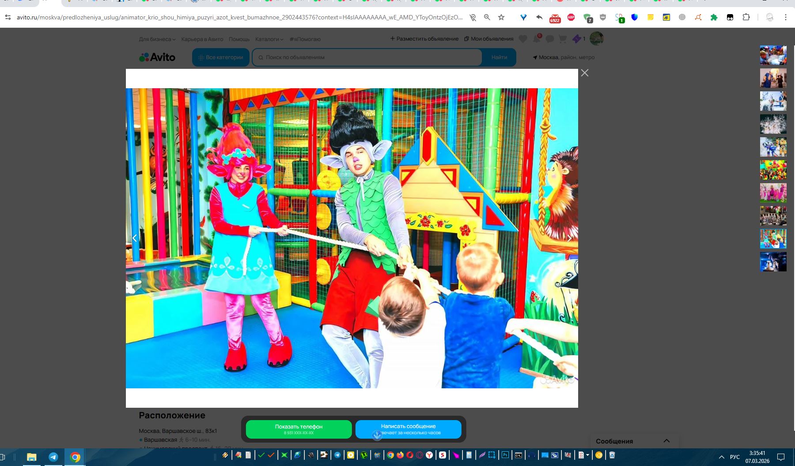Open the Chrome extensions menu
The height and width of the screenshot is (466, 795).
click(746, 17)
